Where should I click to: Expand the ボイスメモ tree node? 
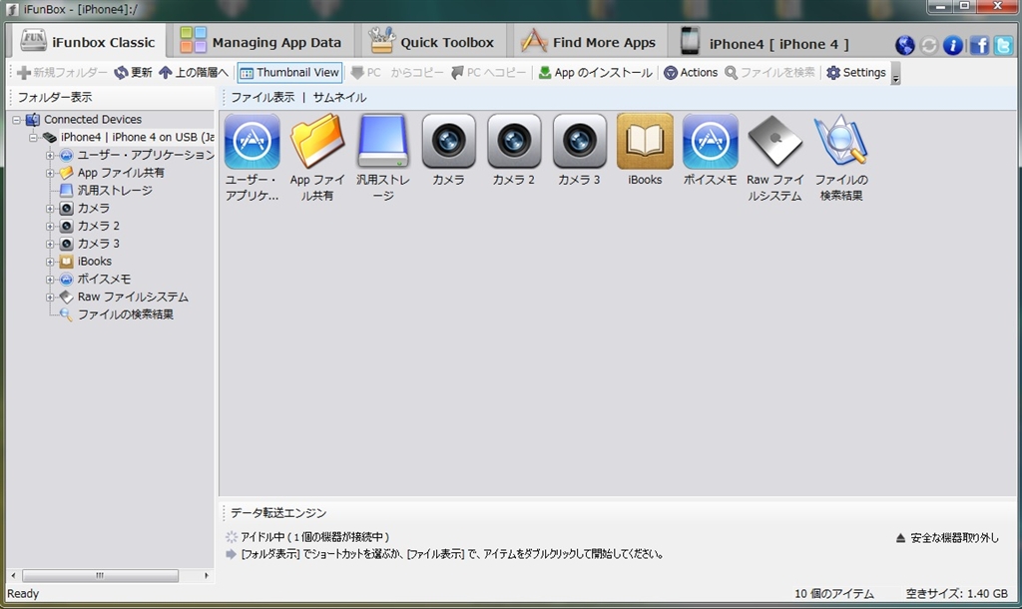(50, 280)
